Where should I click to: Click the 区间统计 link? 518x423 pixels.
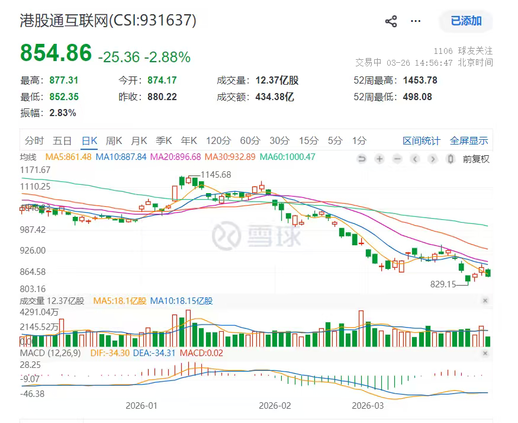[x=422, y=140]
